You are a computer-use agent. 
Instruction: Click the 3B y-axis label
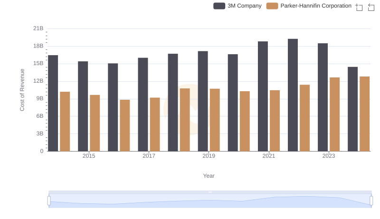(40, 133)
